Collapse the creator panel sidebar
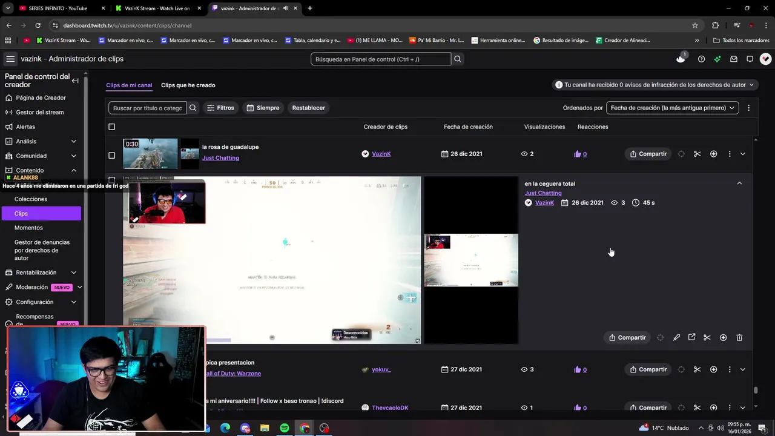 pos(75,81)
